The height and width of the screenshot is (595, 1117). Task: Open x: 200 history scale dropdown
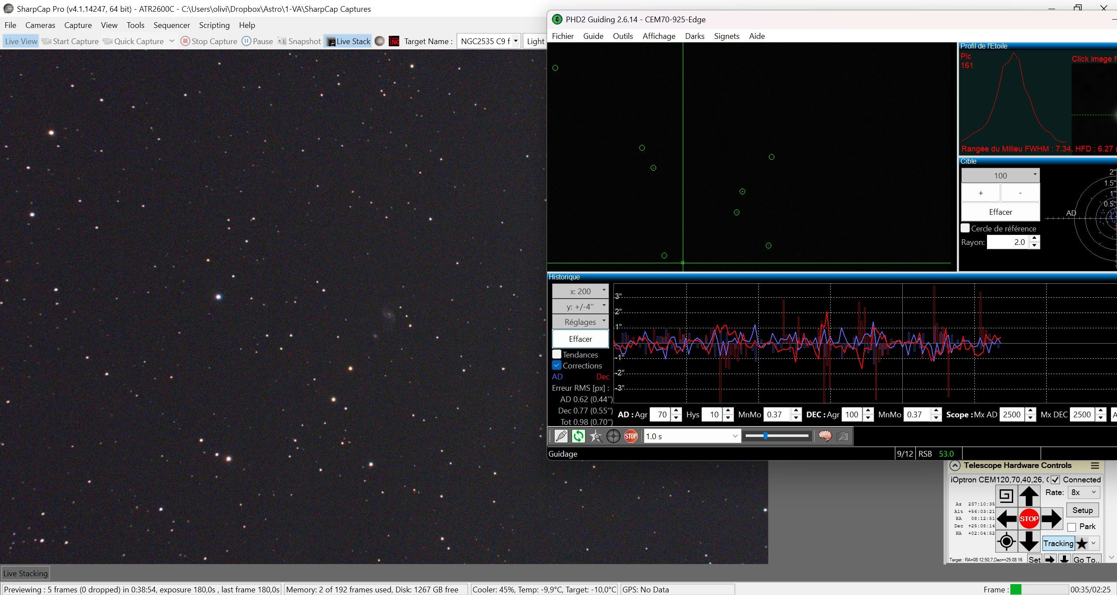(x=580, y=291)
